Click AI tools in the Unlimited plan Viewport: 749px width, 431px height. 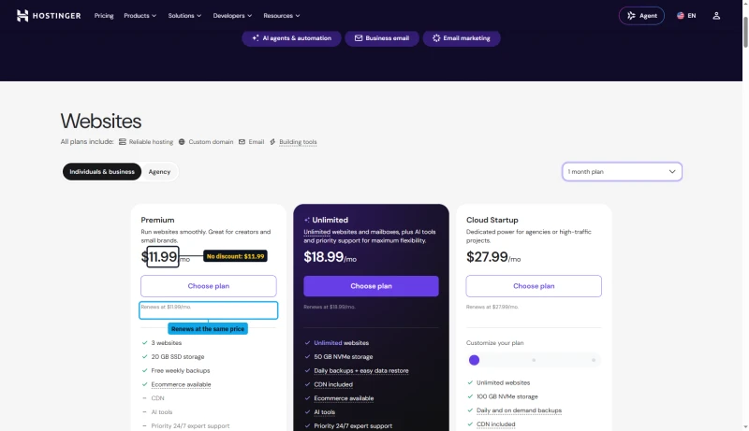click(324, 412)
